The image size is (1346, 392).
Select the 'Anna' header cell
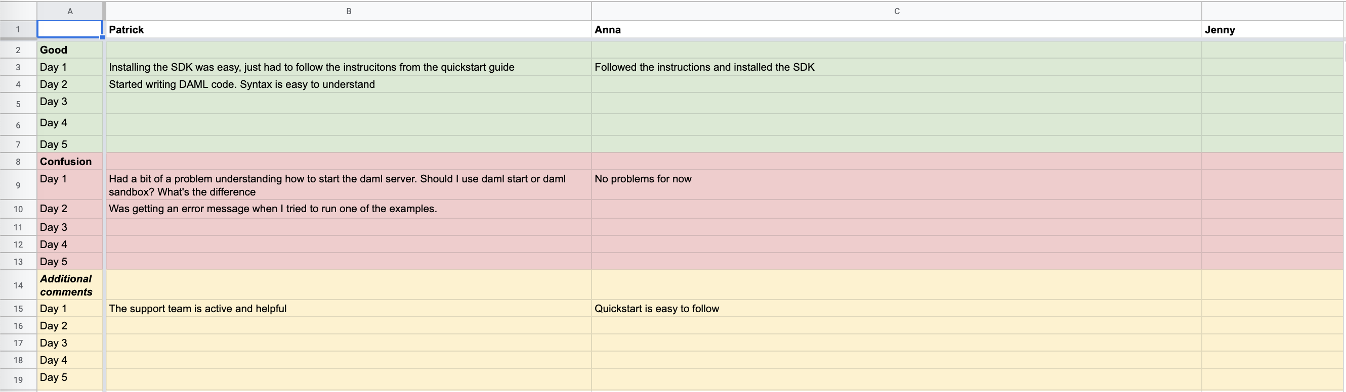tap(897, 29)
